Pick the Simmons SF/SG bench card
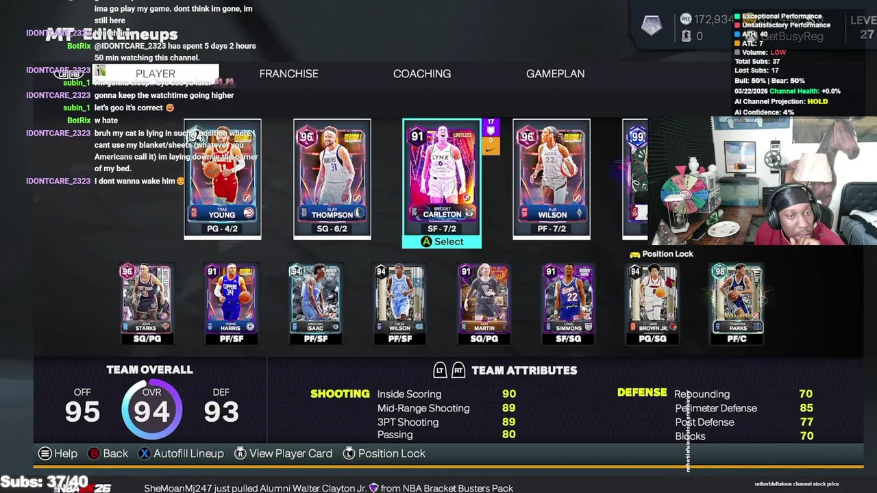877x493 pixels. [568, 303]
